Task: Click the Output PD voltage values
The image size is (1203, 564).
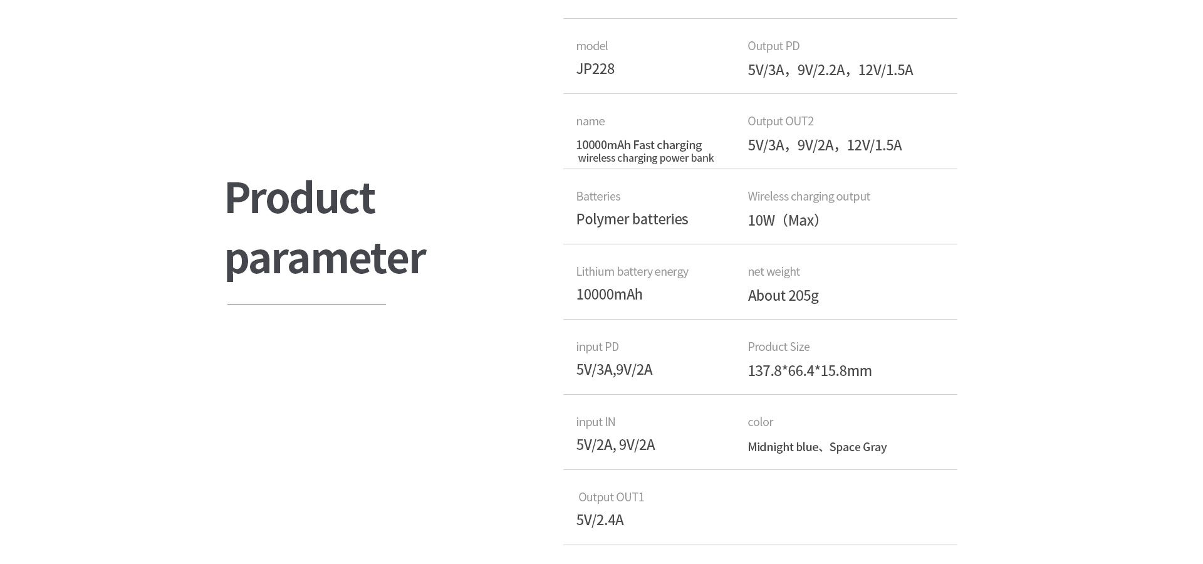Action: pyautogui.click(x=830, y=70)
